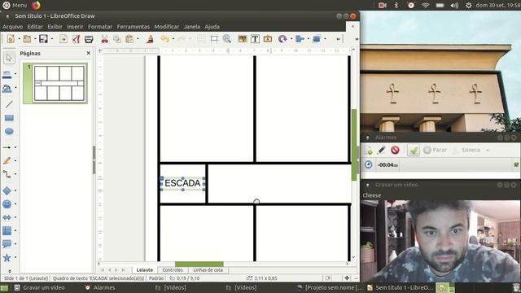Select the Lines and Arrows tool
521x293 pixels.
7,147
